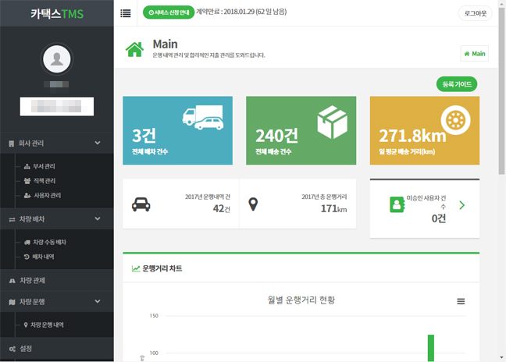Click the Main breadcrumb link
506x362 pixels.
475,54
